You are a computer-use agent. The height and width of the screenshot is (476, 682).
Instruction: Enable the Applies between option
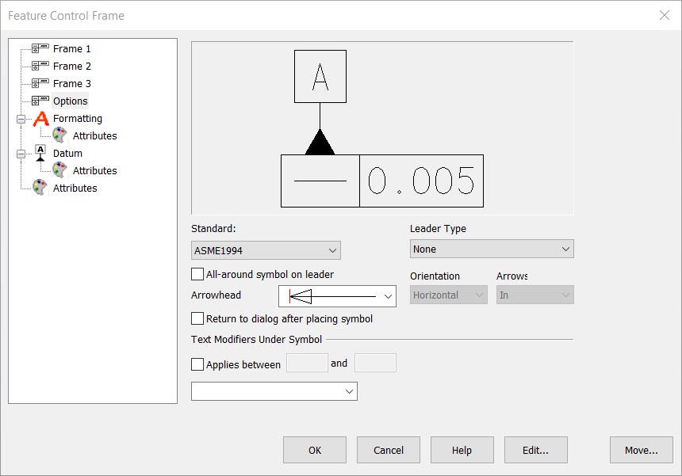195,364
